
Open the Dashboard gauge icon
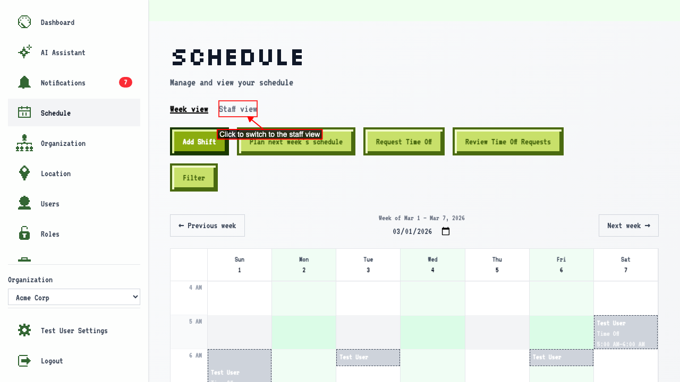tap(24, 22)
